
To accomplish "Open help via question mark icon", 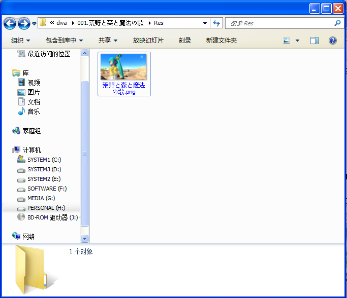I will point(333,41).
